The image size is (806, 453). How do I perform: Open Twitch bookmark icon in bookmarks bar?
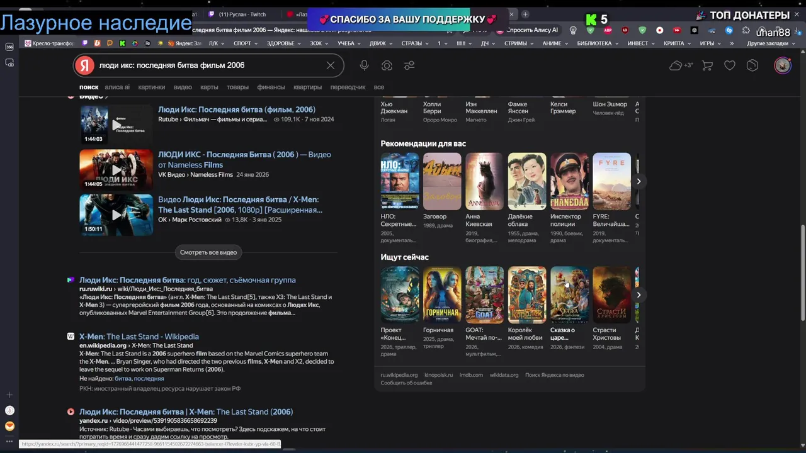[85, 43]
